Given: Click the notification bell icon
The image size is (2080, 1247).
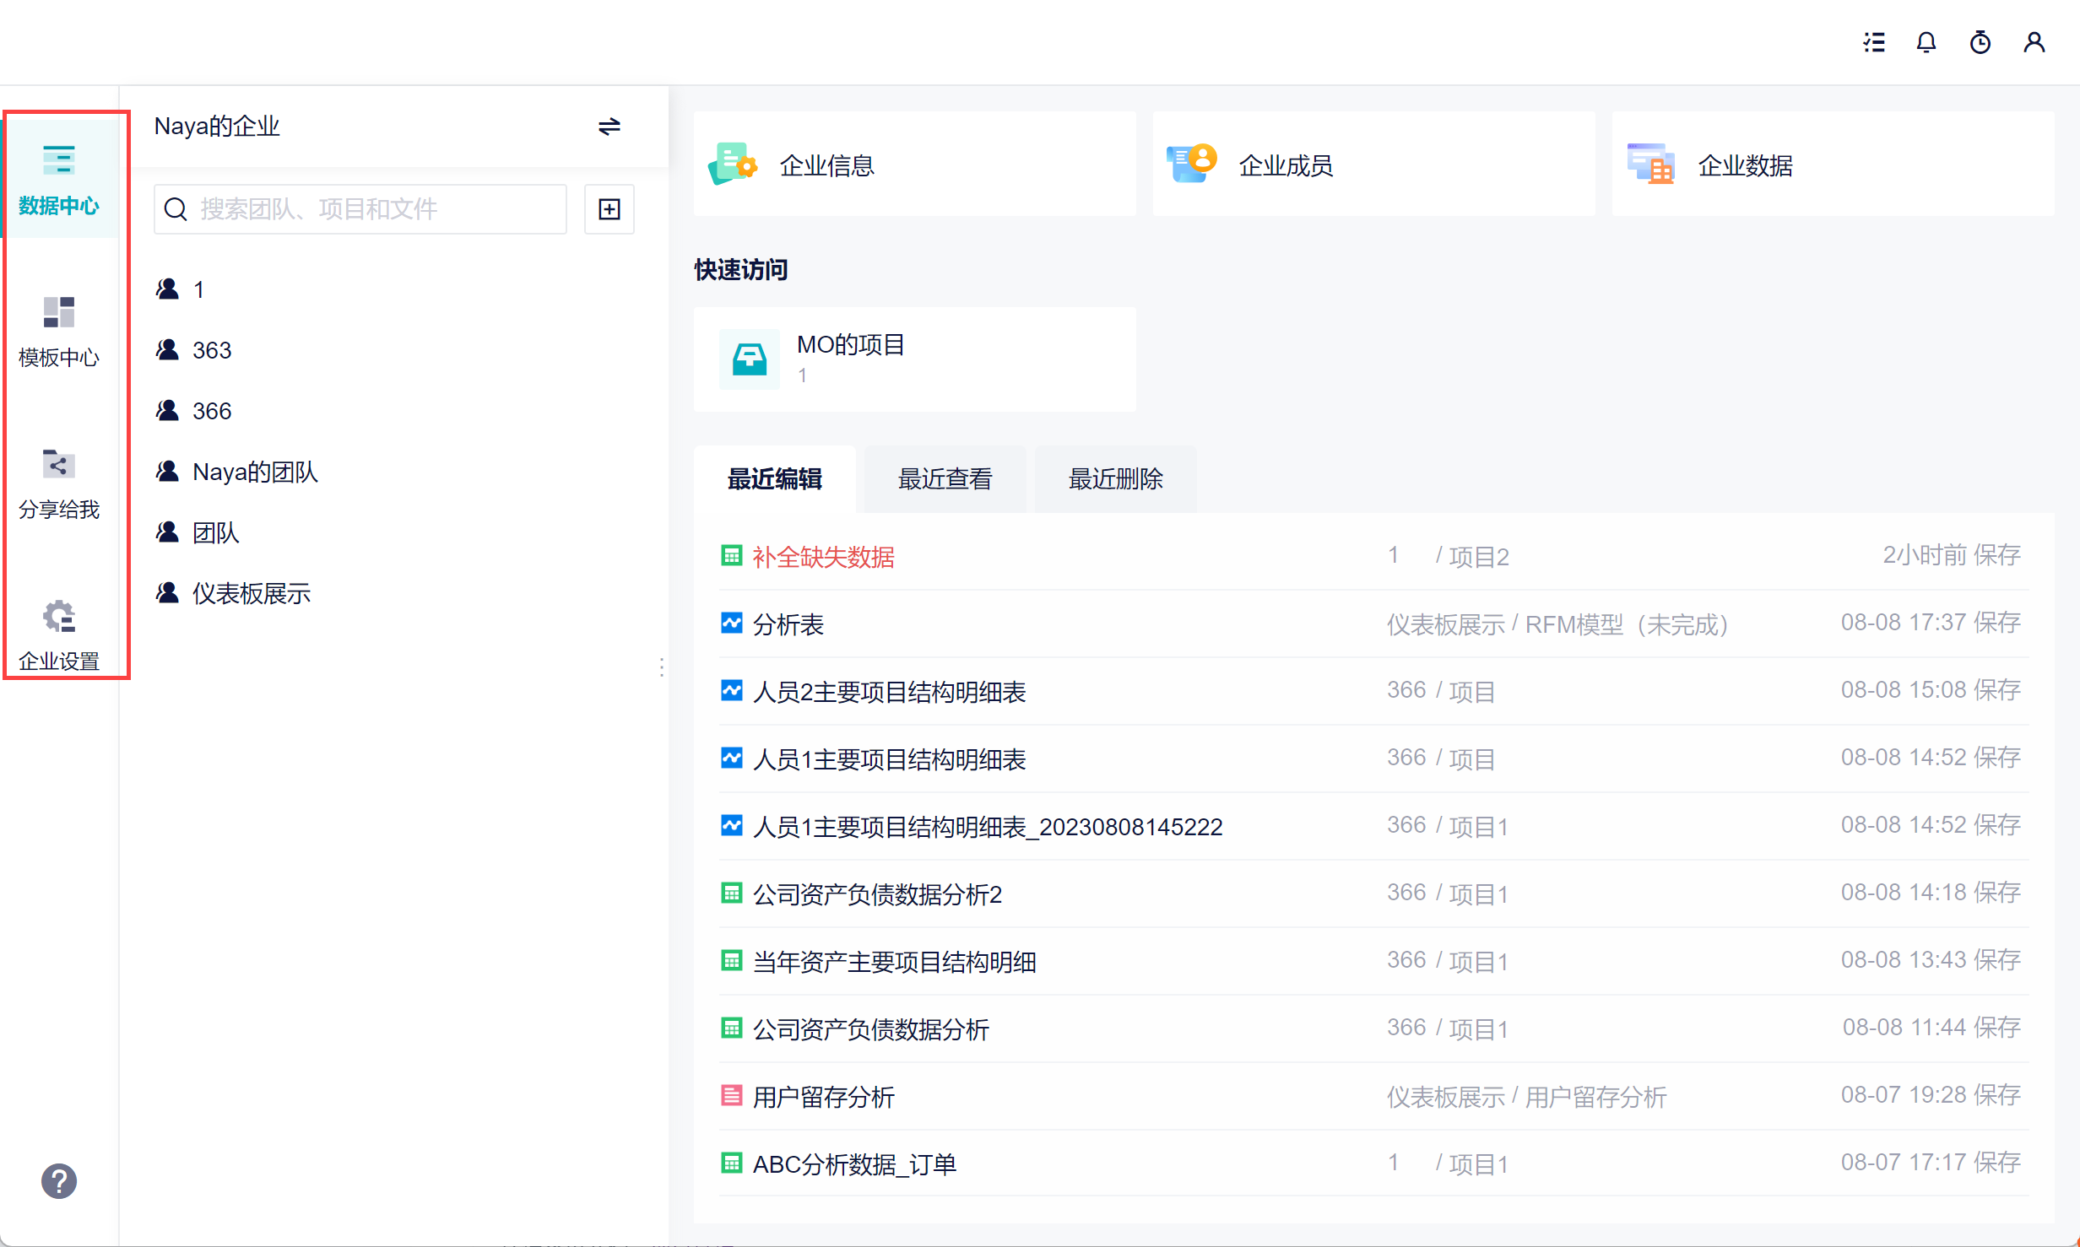Looking at the screenshot, I should [x=1926, y=42].
